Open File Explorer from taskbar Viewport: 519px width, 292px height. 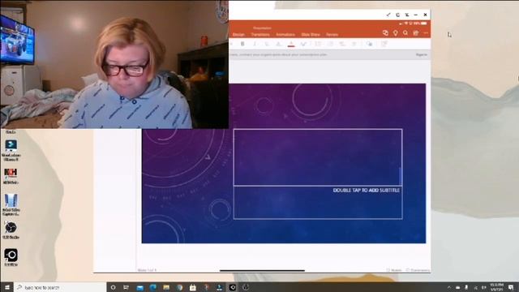click(x=166, y=287)
